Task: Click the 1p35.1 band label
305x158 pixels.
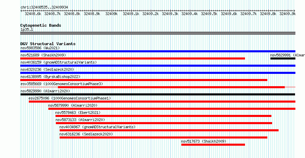Action: [27, 30]
